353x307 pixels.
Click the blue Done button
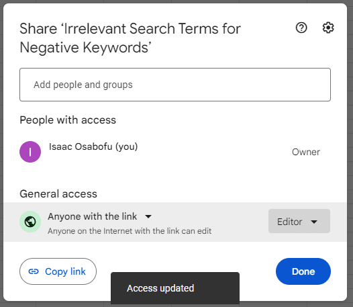[303, 271]
